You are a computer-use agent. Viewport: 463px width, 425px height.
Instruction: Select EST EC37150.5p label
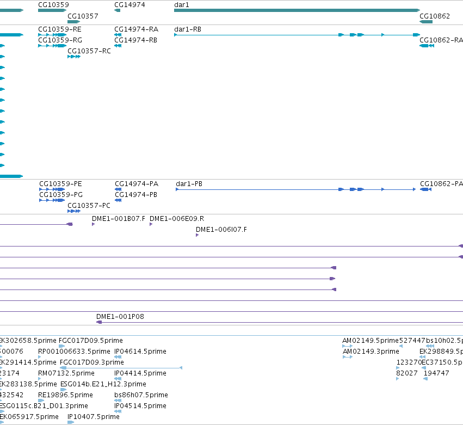(442, 362)
